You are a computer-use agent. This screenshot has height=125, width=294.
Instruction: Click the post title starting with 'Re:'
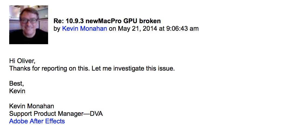(x=107, y=21)
